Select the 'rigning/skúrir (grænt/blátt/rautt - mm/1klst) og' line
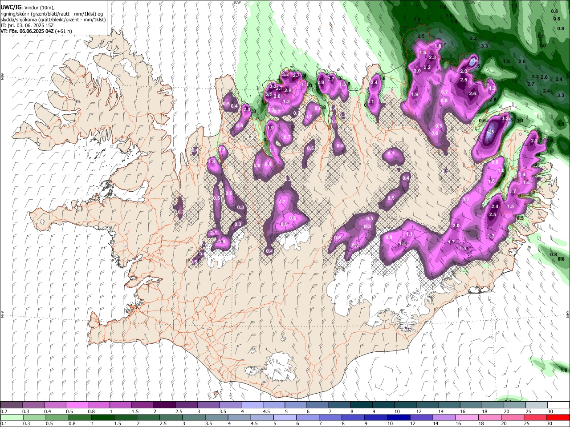The width and height of the screenshot is (570, 427). [x=52, y=14]
